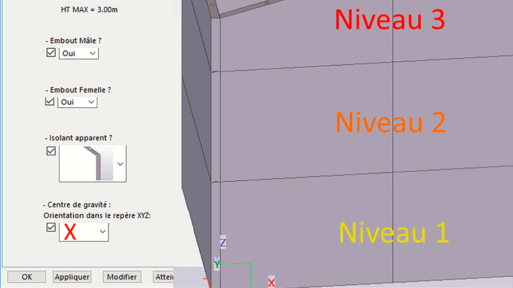Click the red Niveau 3 label
The image size is (513, 288).
(390, 20)
